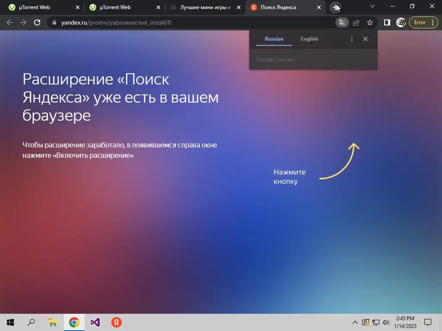Click the Chrome taskbar icon
Screen dimensions: 442x331
[x=74, y=322]
